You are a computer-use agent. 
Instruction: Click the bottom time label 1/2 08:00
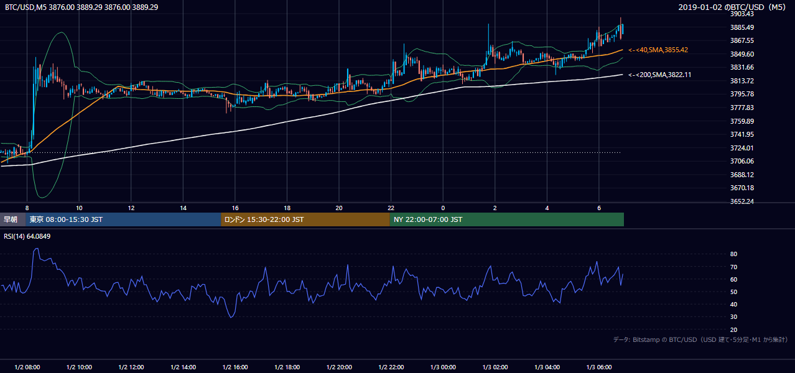pos(27,367)
